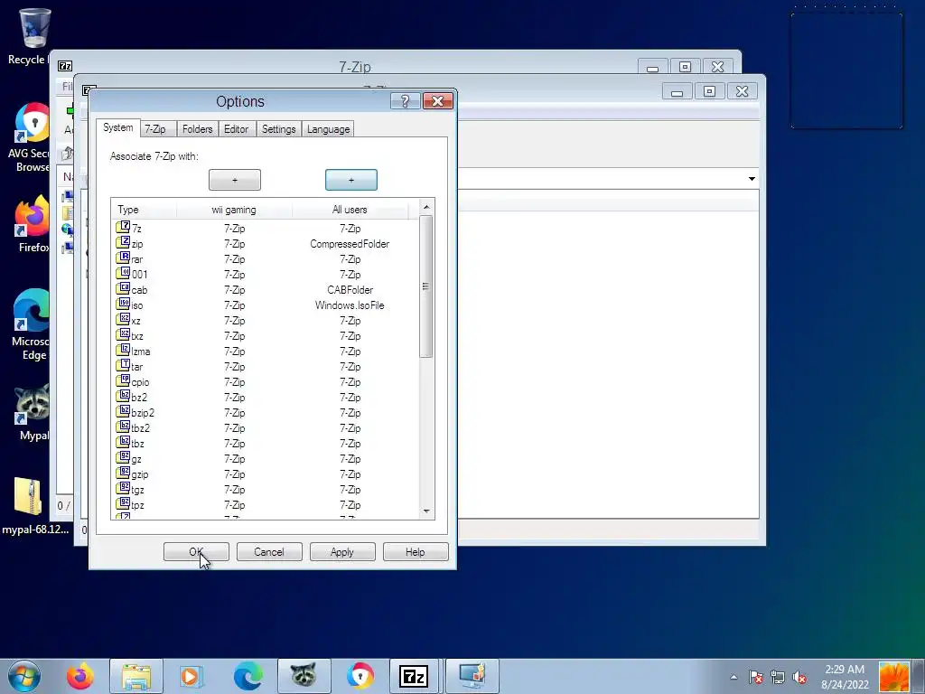Select the cab file type icon
925x694 pixels.
(x=123, y=288)
